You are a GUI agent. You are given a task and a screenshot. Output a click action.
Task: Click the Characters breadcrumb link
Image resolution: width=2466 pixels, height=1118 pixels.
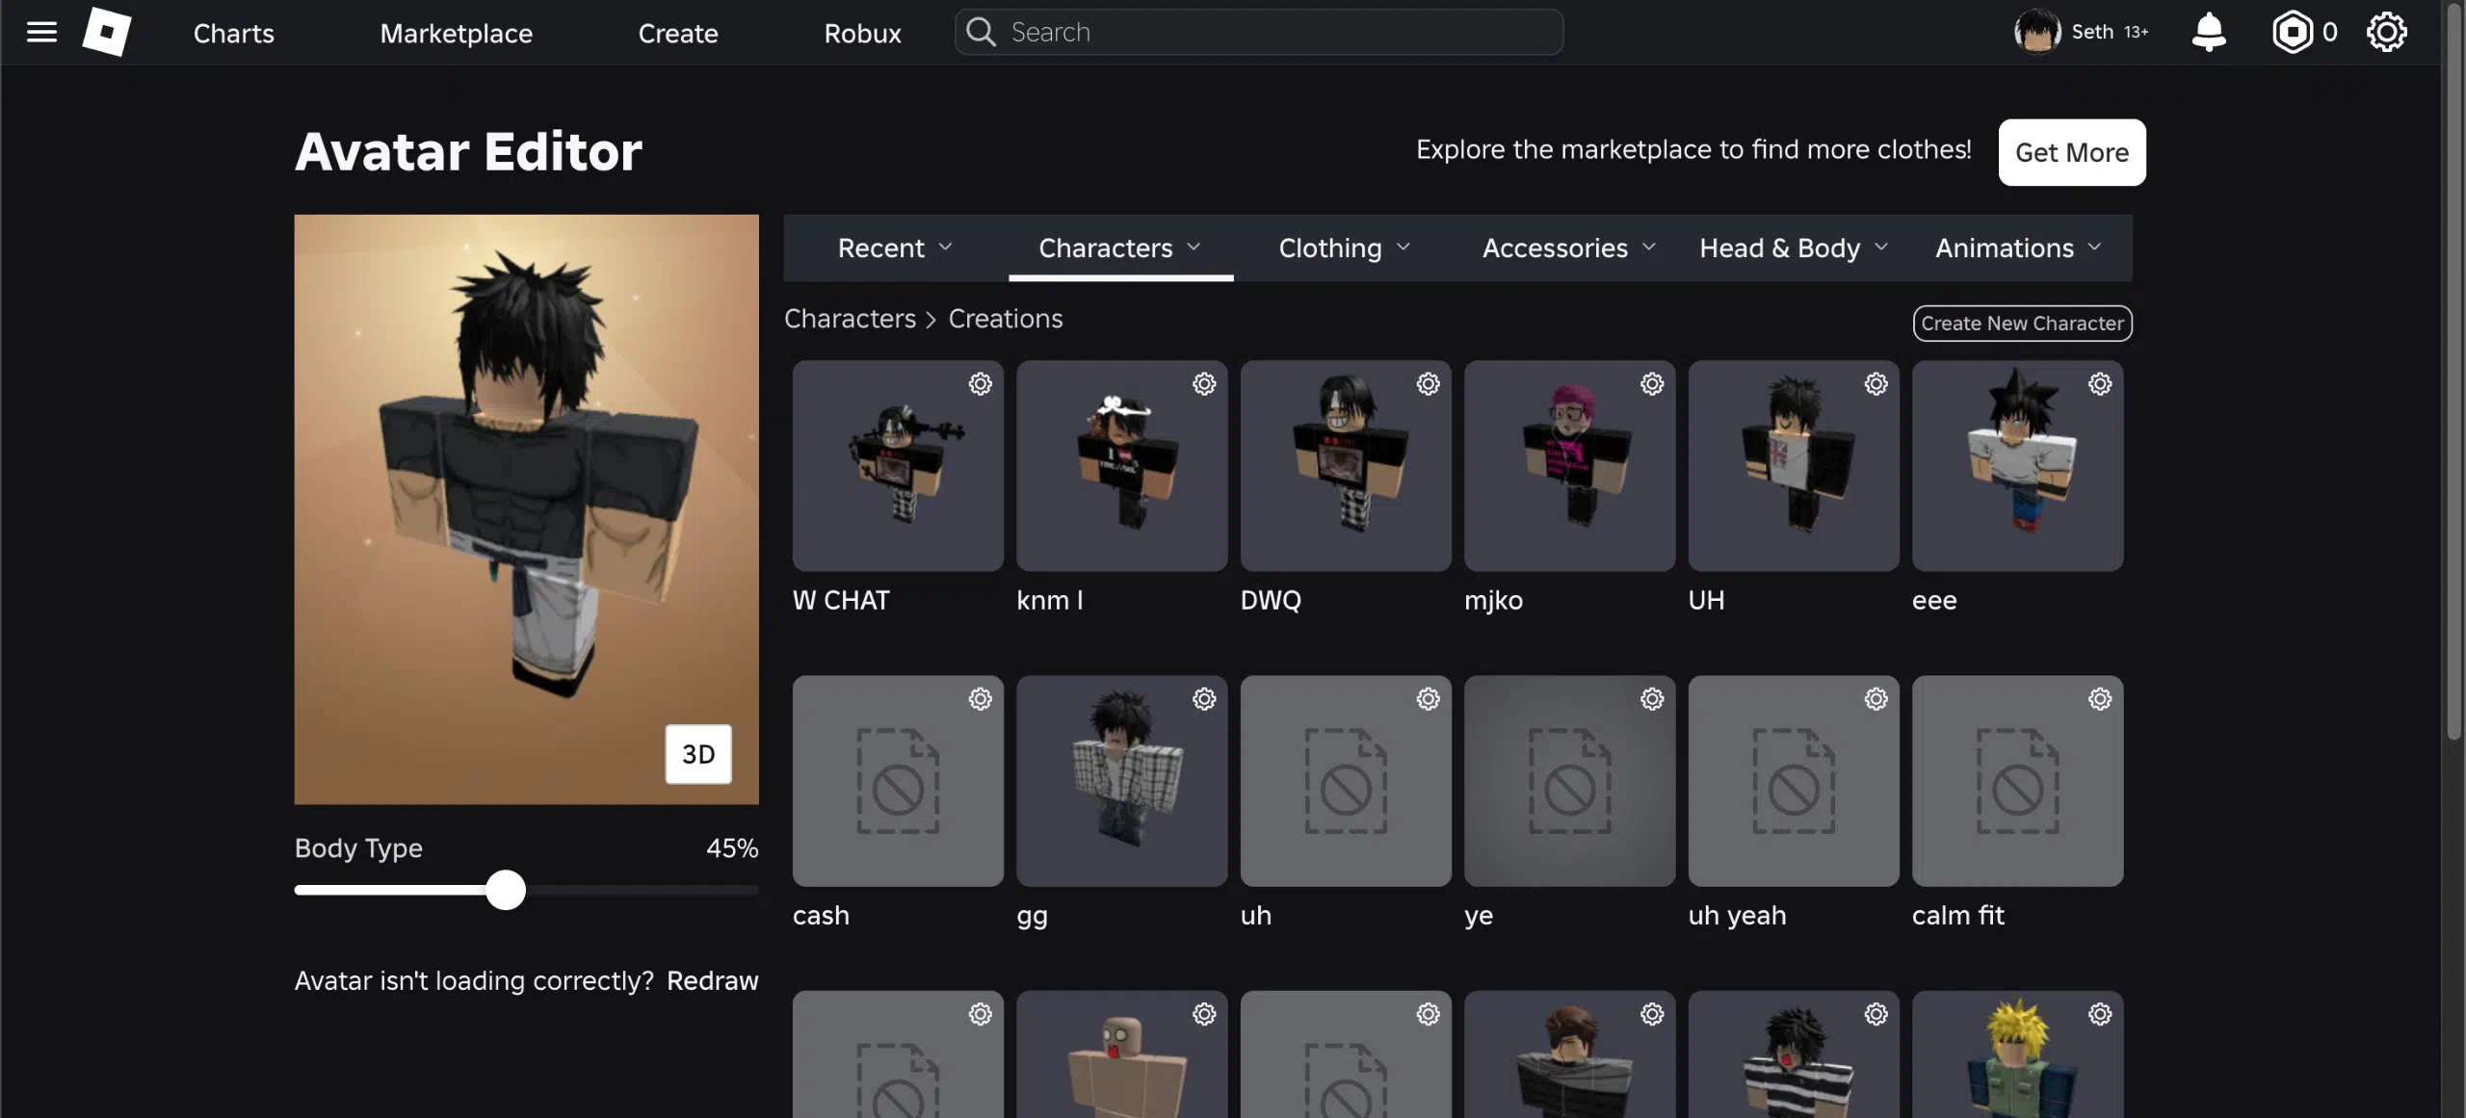tap(850, 319)
